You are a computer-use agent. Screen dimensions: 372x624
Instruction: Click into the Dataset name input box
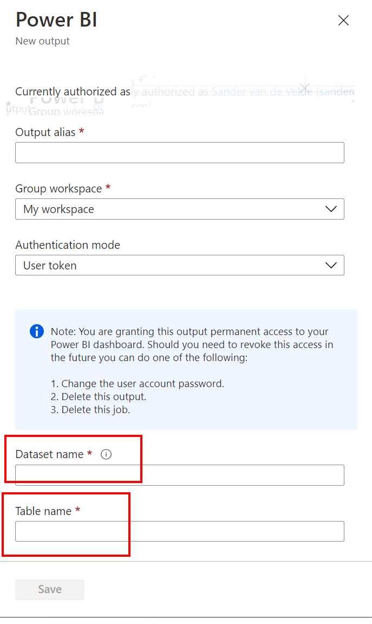(180, 475)
